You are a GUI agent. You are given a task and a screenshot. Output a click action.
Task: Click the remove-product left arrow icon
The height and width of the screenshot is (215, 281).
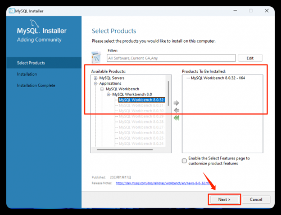point(176,111)
